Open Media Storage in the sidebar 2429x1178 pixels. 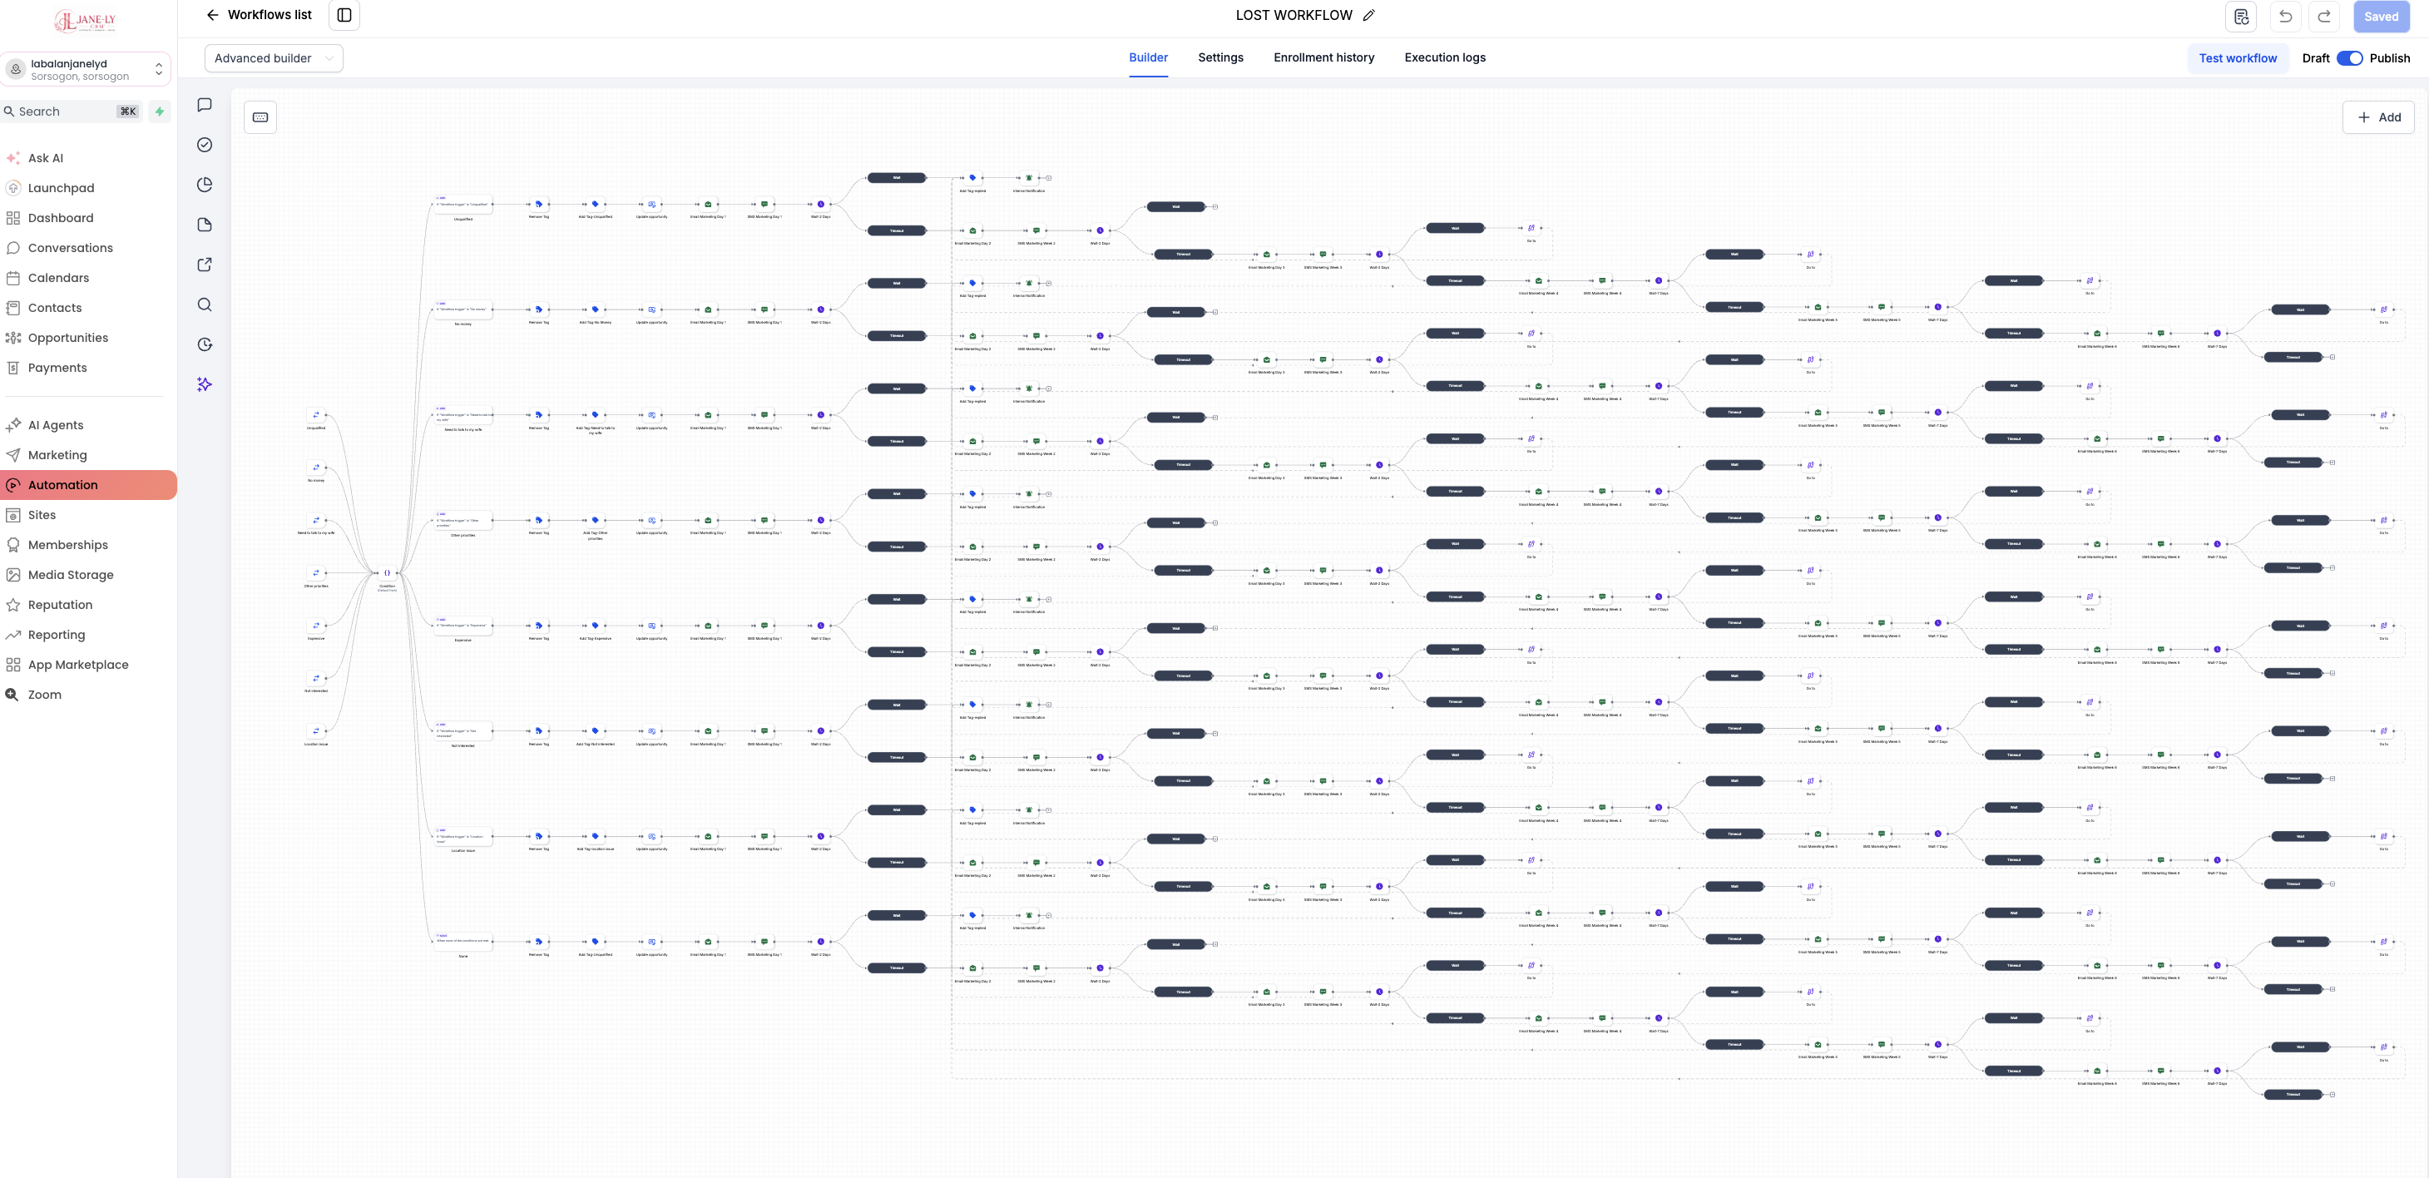tap(87, 574)
